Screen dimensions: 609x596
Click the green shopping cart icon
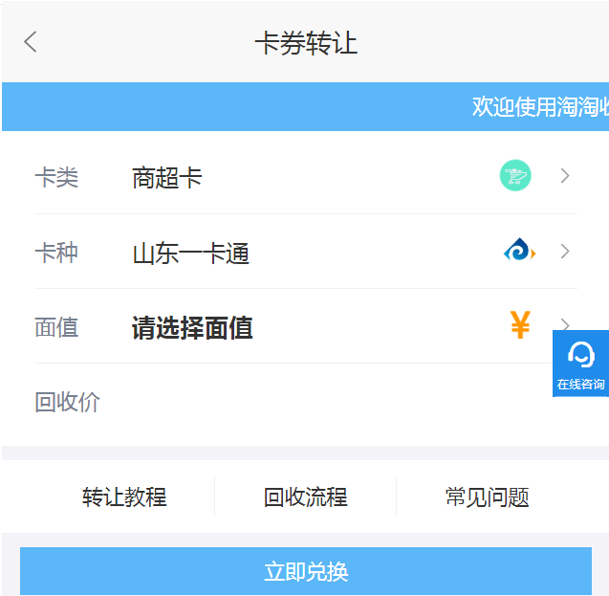[x=515, y=176]
